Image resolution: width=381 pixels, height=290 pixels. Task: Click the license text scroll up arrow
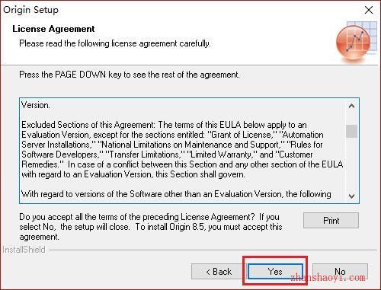point(351,106)
